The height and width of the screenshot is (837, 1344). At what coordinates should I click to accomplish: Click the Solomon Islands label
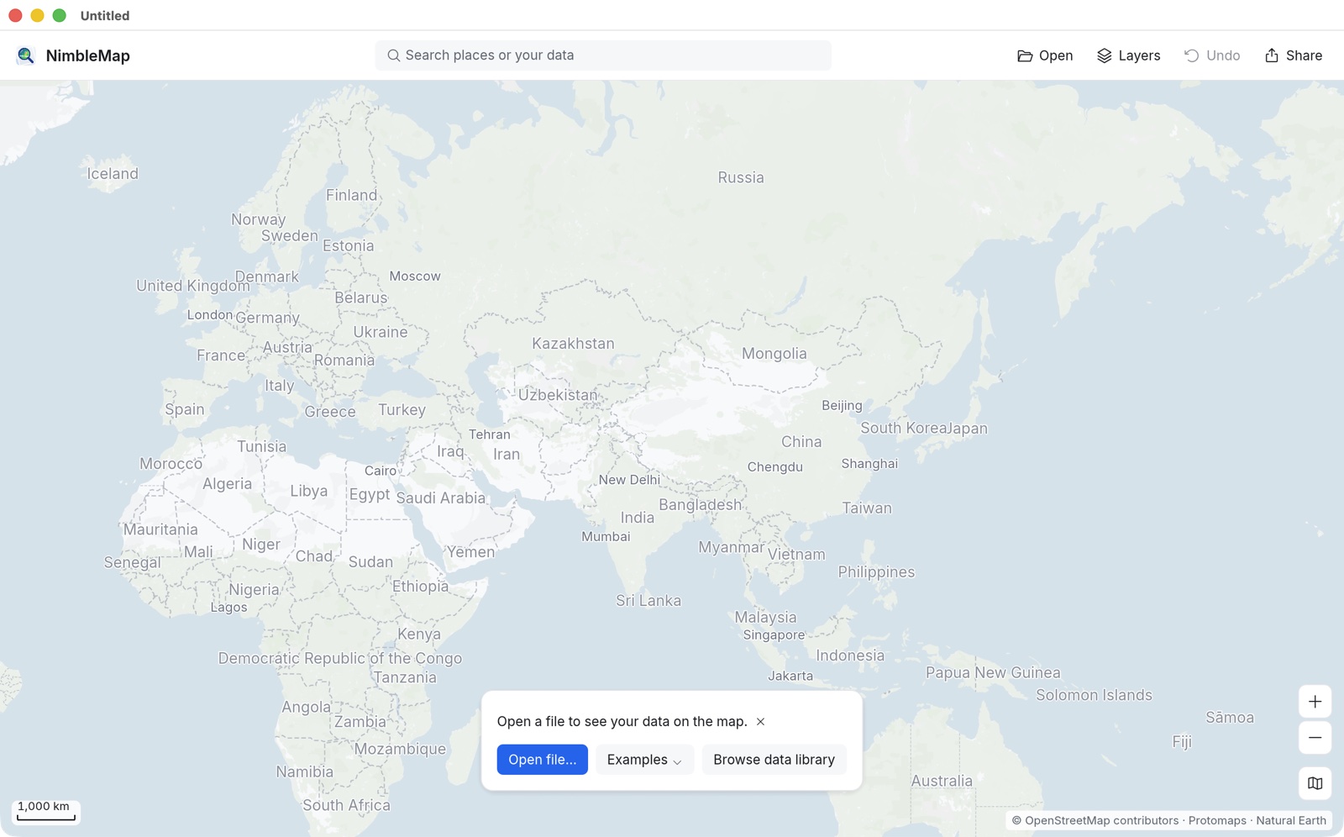(1094, 695)
